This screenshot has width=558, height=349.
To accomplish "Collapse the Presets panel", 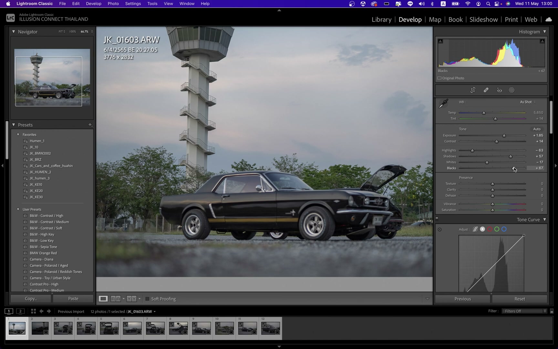I will pyautogui.click(x=14, y=125).
